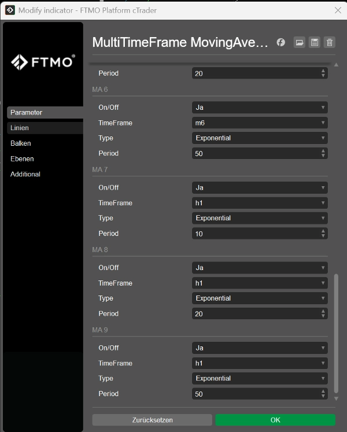Increase the MA 6 Period stepper

[x=323, y=151]
